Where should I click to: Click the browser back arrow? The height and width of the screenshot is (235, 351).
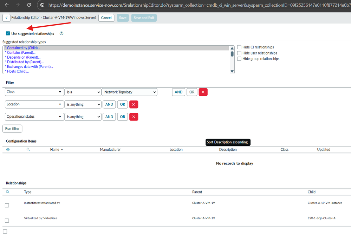click(7, 5)
